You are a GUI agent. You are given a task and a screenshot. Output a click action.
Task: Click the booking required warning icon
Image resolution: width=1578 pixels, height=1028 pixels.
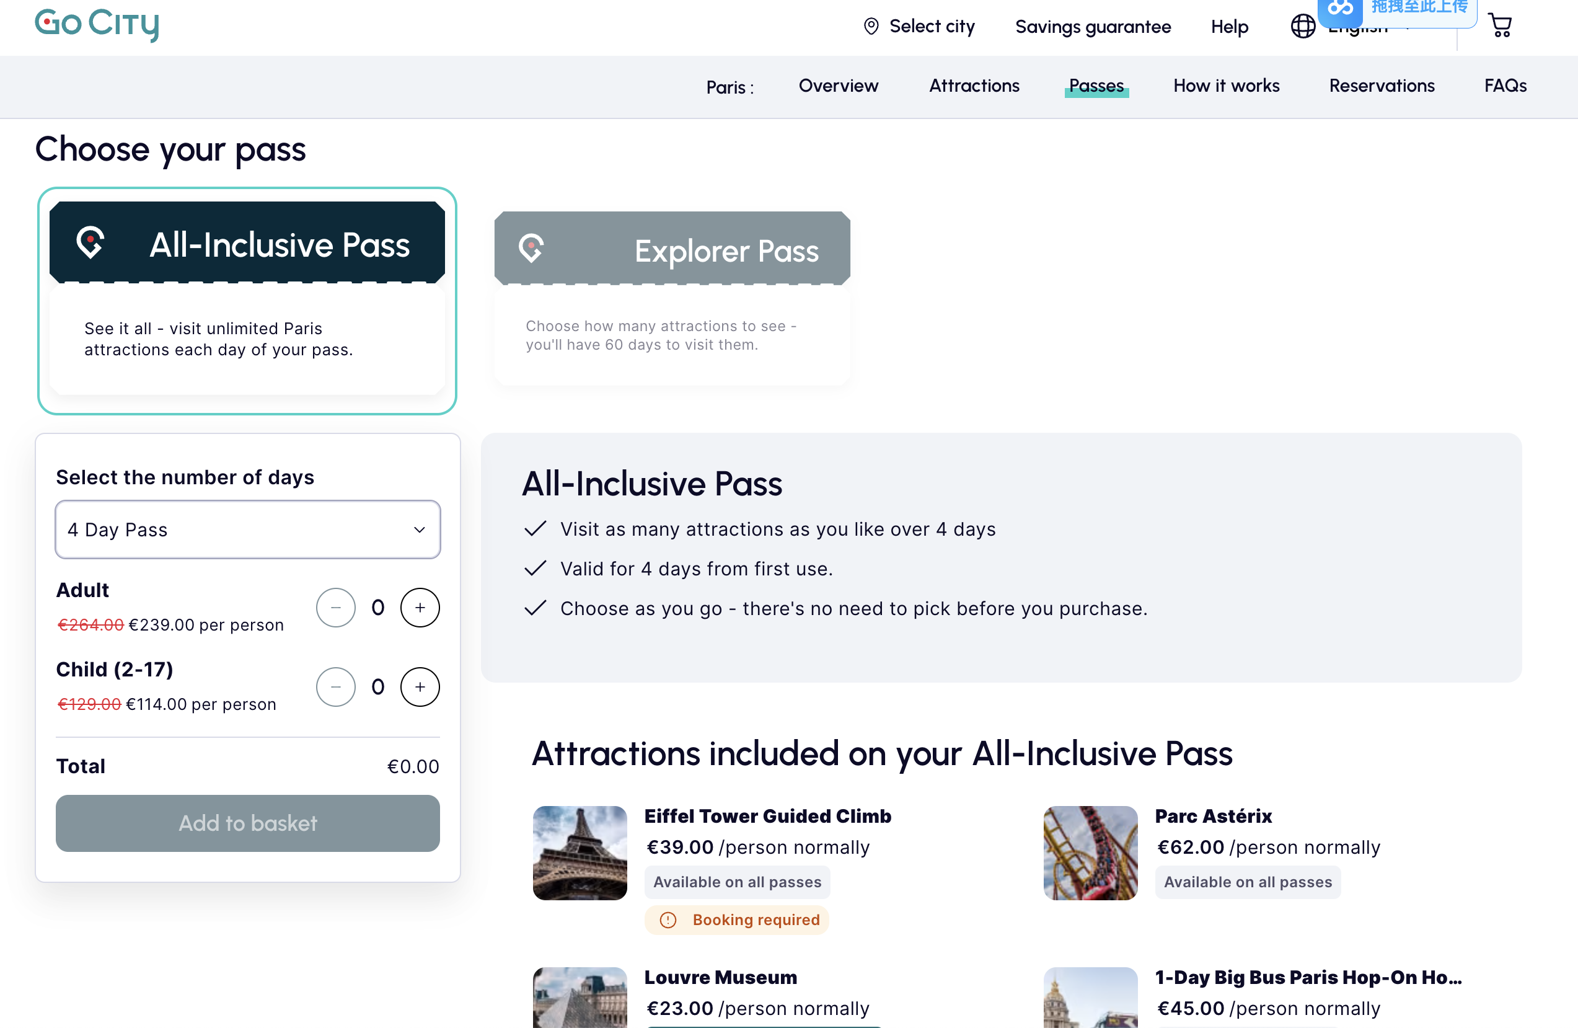[668, 920]
